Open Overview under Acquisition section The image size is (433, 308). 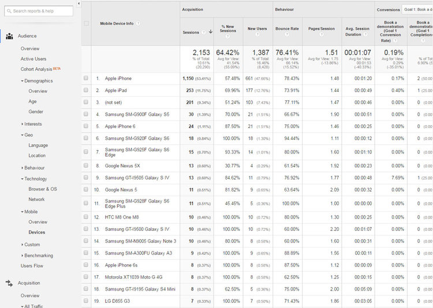point(30,295)
